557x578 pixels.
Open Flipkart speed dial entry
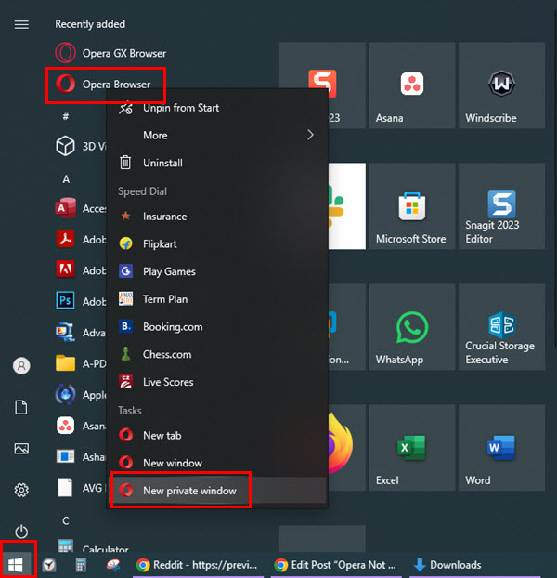pyautogui.click(x=217, y=243)
